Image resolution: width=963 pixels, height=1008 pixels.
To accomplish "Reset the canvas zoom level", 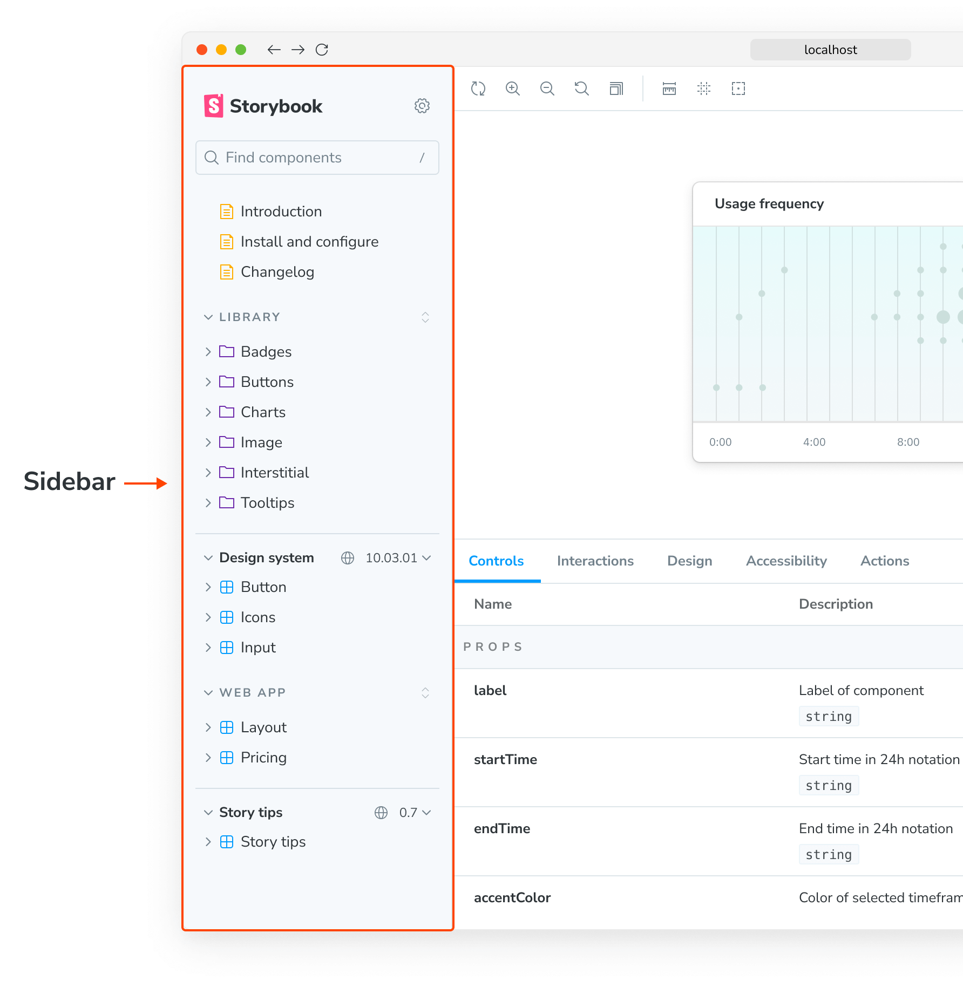I will [581, 88].
